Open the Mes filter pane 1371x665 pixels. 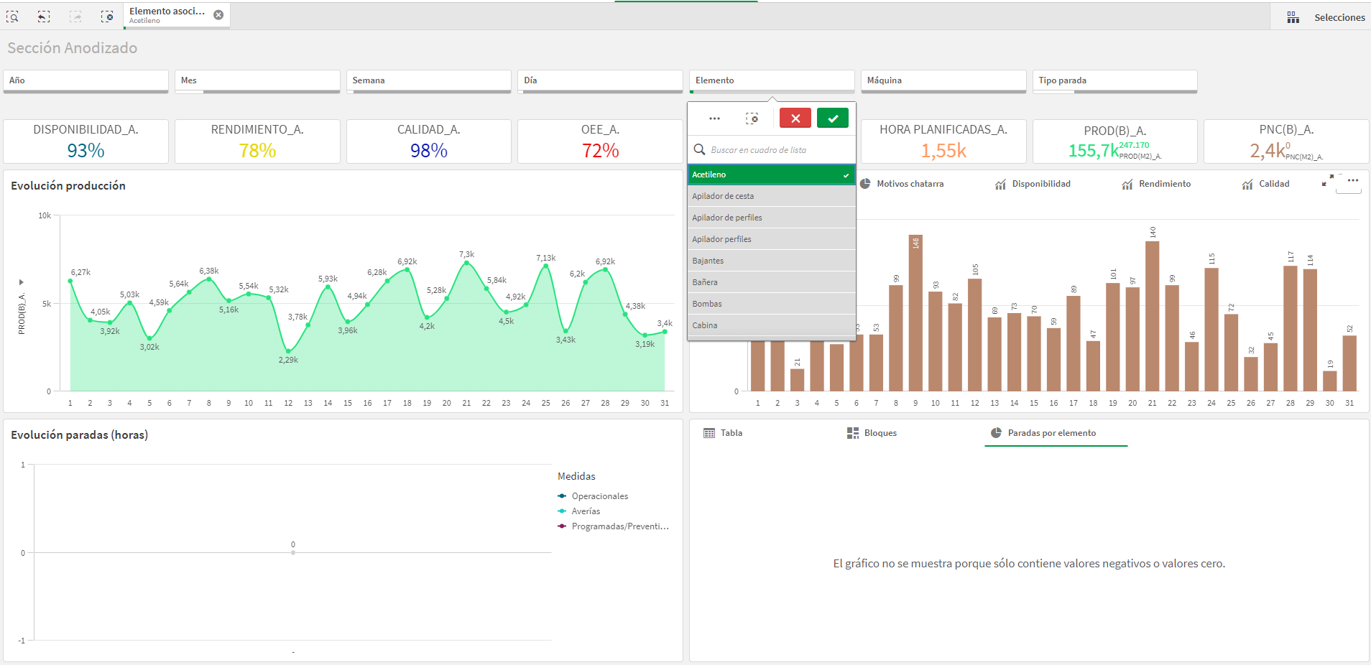tap(257, 80)
